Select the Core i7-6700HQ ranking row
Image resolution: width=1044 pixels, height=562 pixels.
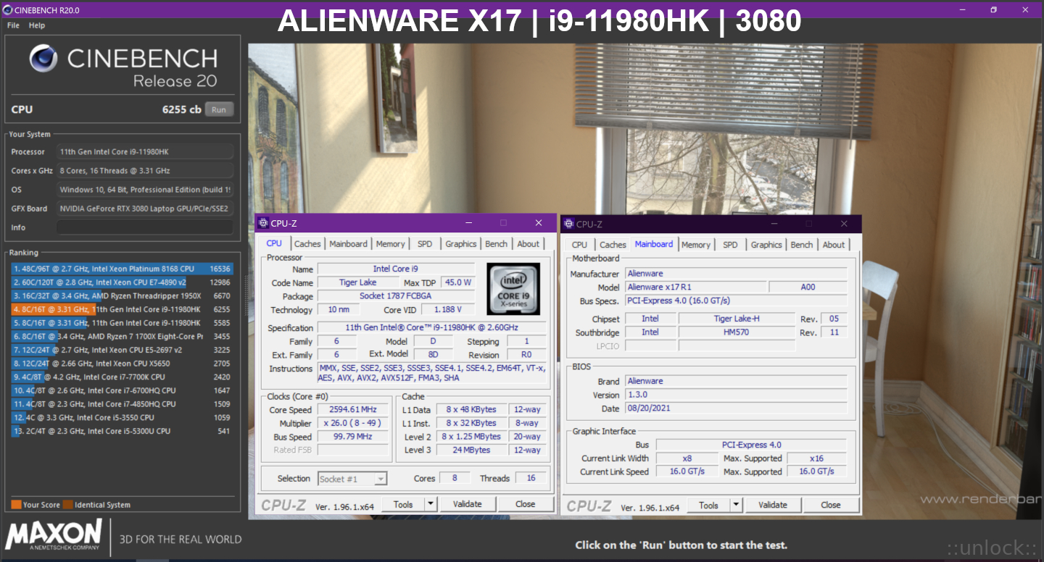pyautogui.click(x=122, y=390)
